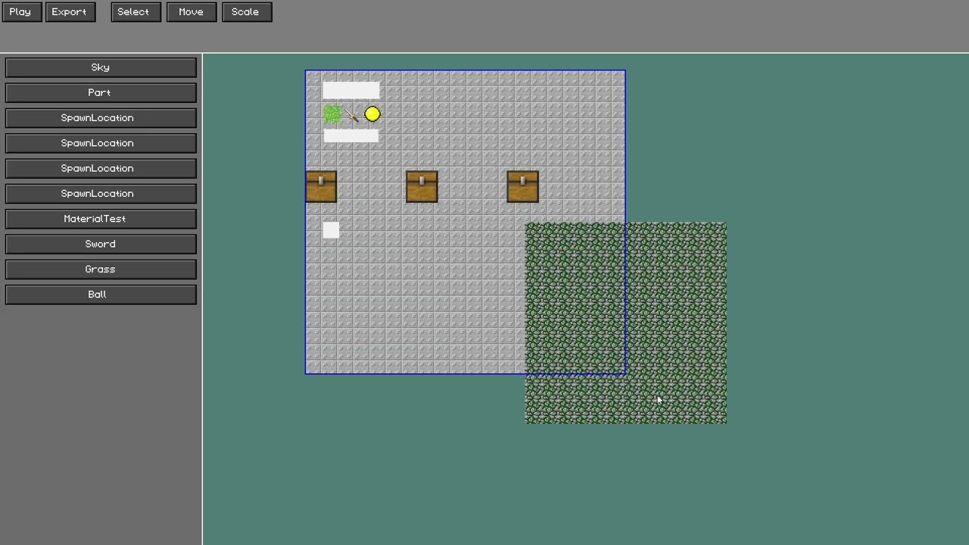The width and height of the screenshot is (969, 545).
Task: Select MaterialTest in the object list
Action: (101, 220)
